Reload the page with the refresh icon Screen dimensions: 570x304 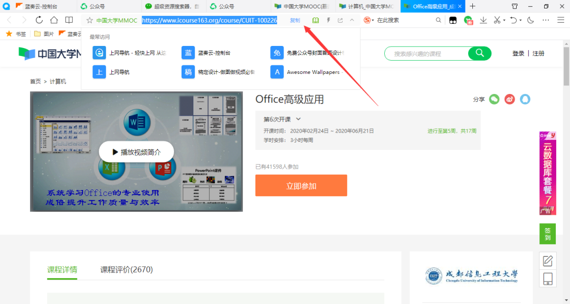(39, 20)
